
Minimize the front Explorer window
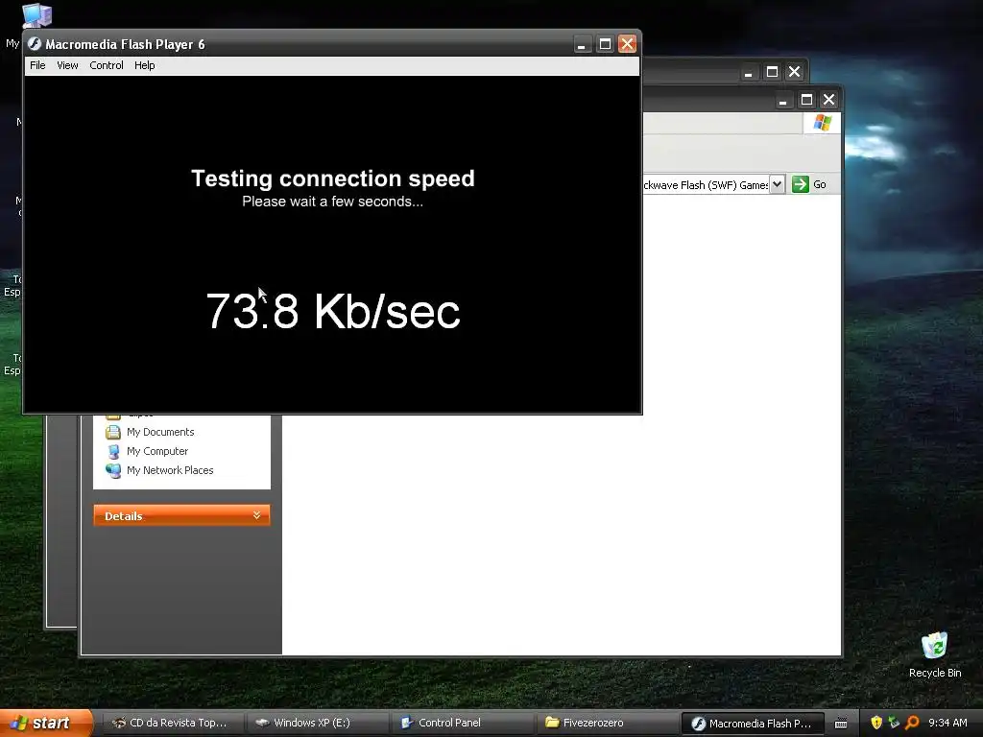[783, 100]
